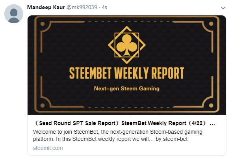Click the bottom-left gold corner dot

coord(43,105)
